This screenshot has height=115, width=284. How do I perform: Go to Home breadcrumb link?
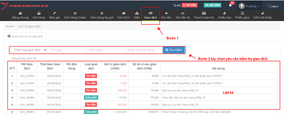point(9,27)
